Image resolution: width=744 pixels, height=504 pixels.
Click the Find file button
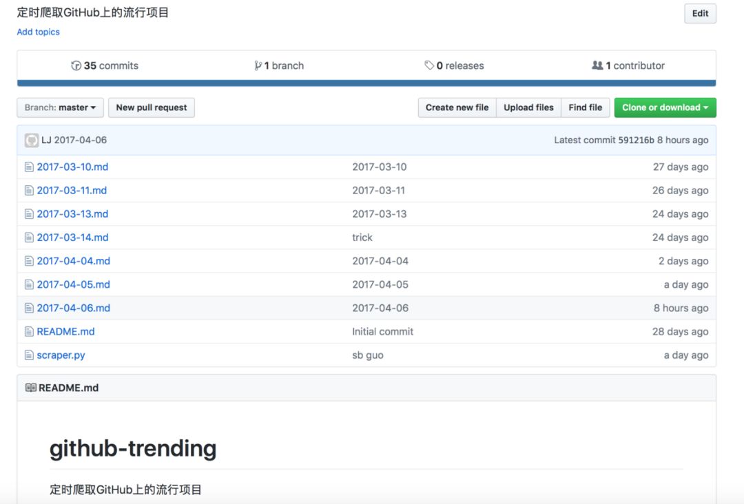(x=585, y=107)
